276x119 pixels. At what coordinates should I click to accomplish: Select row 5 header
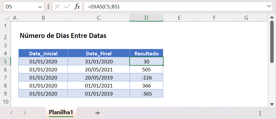coord(5,61)
